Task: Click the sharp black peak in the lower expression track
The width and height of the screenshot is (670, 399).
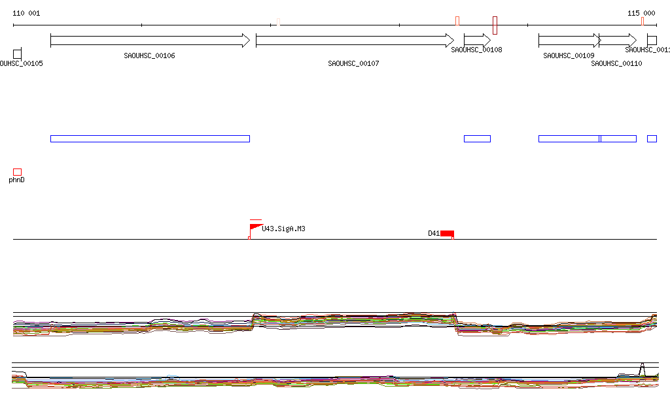Action: click(642, 369)
